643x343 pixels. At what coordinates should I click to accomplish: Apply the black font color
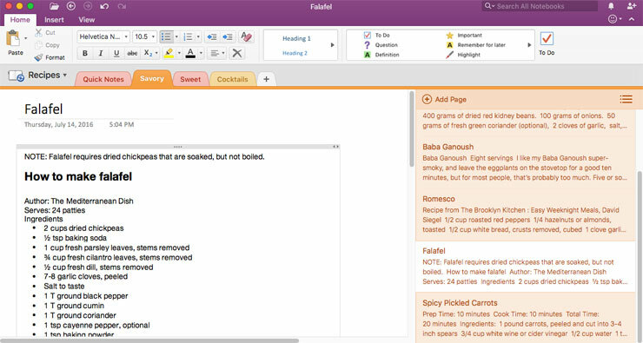(x=190, y=53)
